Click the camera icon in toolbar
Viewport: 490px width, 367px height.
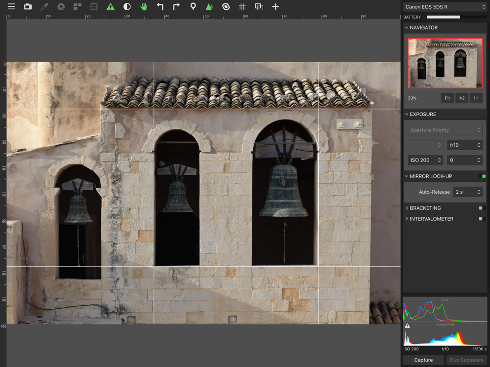[x=28, y=7]
